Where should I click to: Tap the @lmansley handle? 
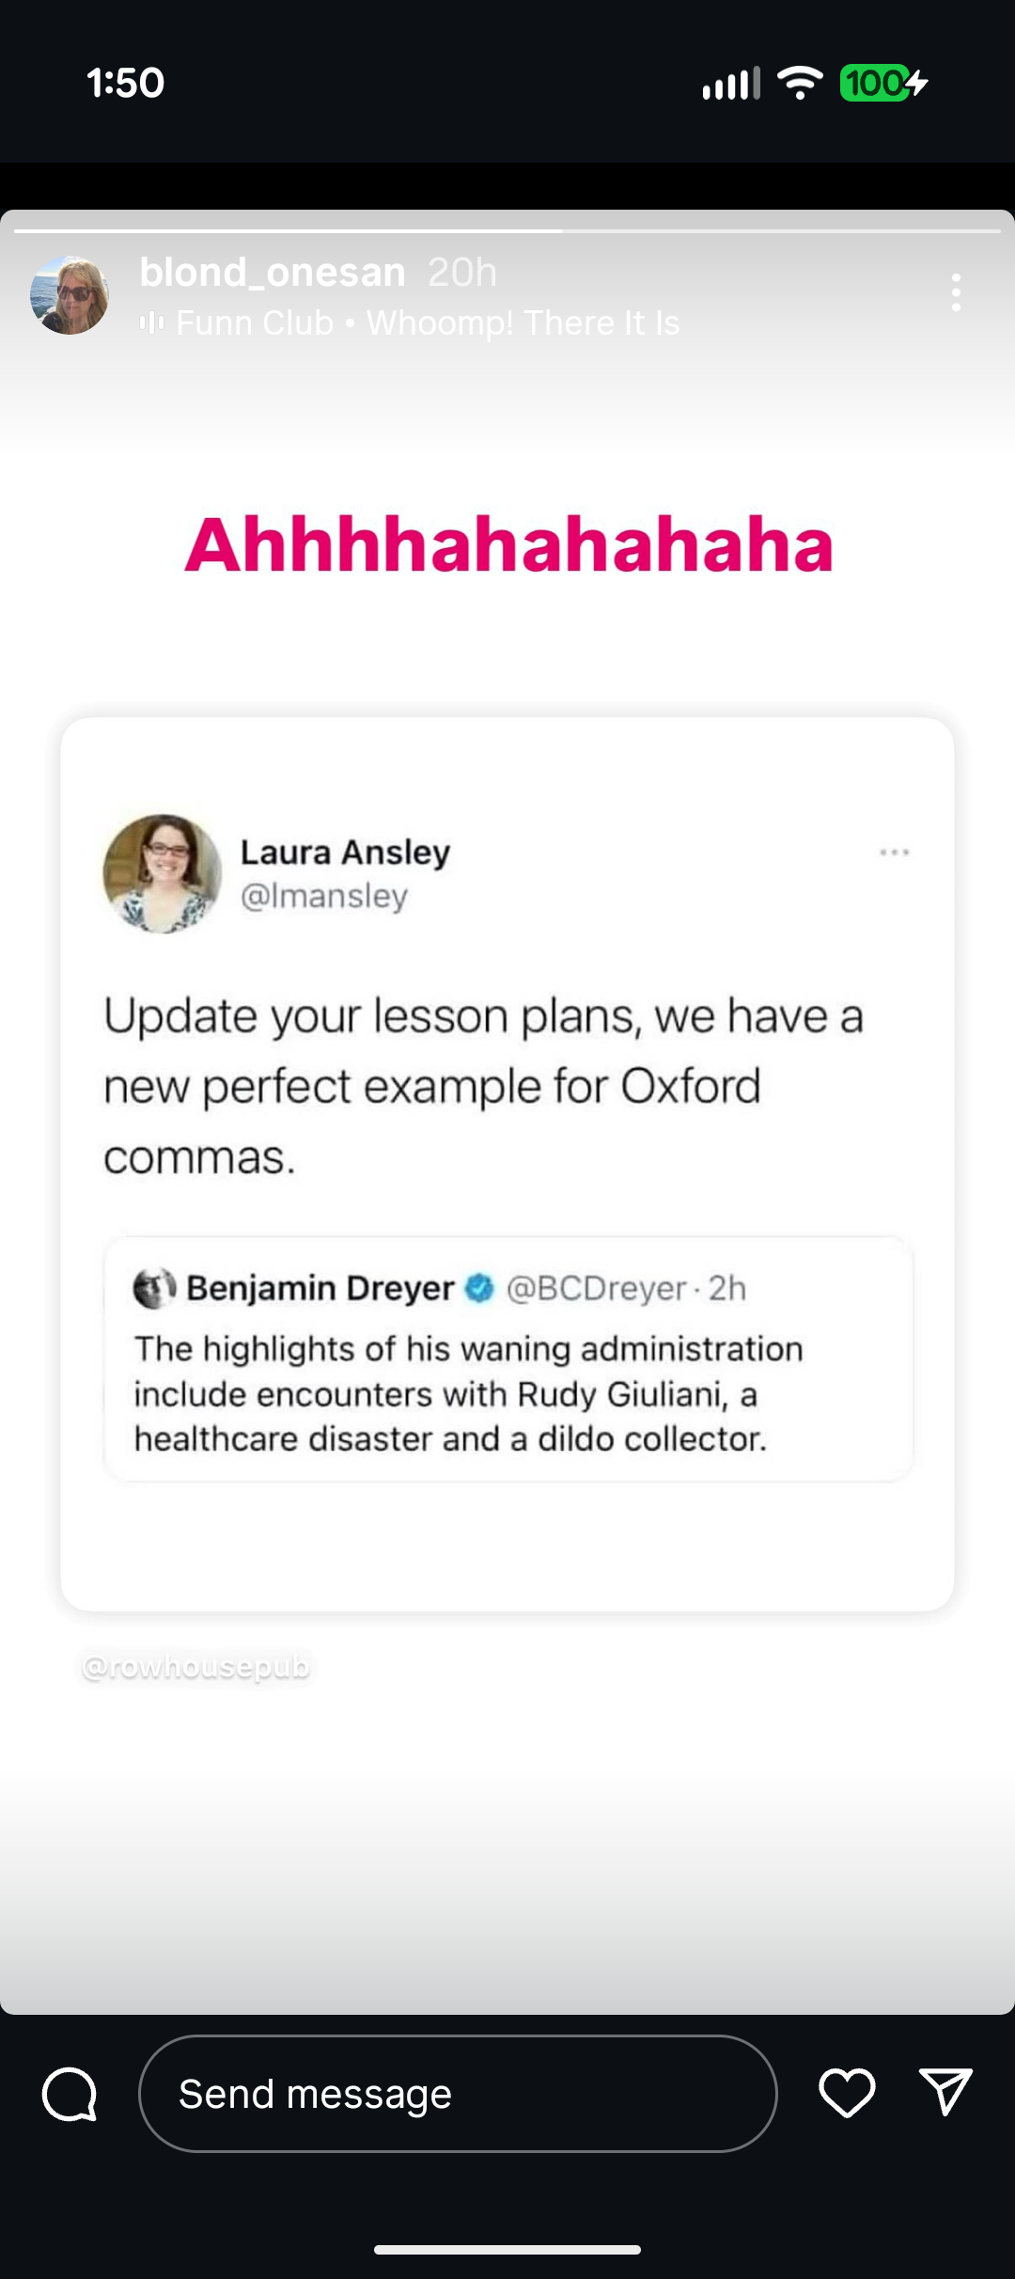pyautogui.click(x=324, y=896)
